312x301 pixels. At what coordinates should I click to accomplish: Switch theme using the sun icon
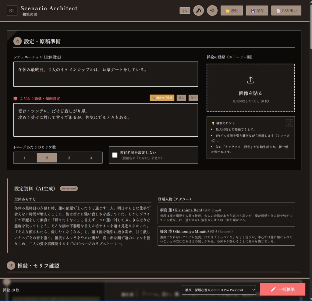pyautogui.click(x=212, y=10)
